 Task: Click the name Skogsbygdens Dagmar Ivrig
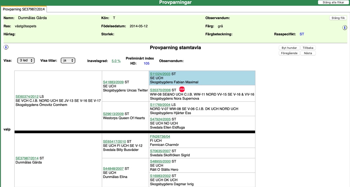(x=172, y=184)
